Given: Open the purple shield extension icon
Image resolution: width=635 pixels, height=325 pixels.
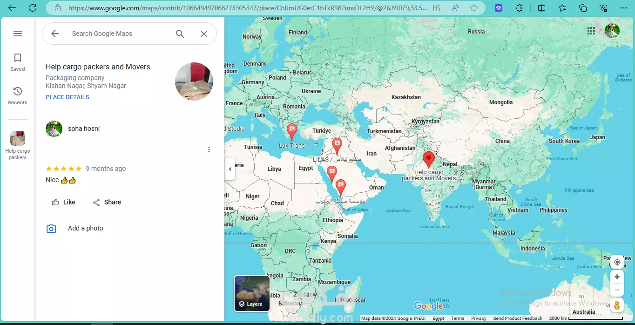Looking at the screenshot, I should coord(499,8).
